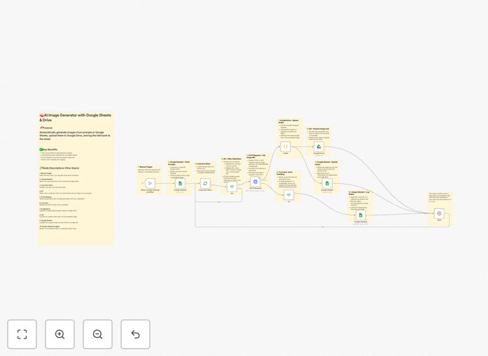The width and height of the screenshot is (488, 356).
Task: Zoom in on the workflow canvas
Action: coord(60,334)
